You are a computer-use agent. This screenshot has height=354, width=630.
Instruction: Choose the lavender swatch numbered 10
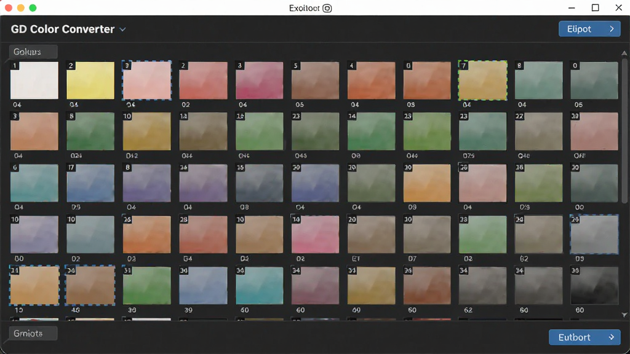(x=34, y=234)
